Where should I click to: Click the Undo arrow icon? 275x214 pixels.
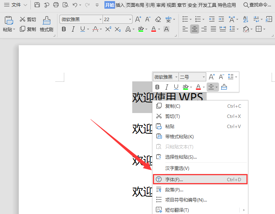[x=75, y=5]
